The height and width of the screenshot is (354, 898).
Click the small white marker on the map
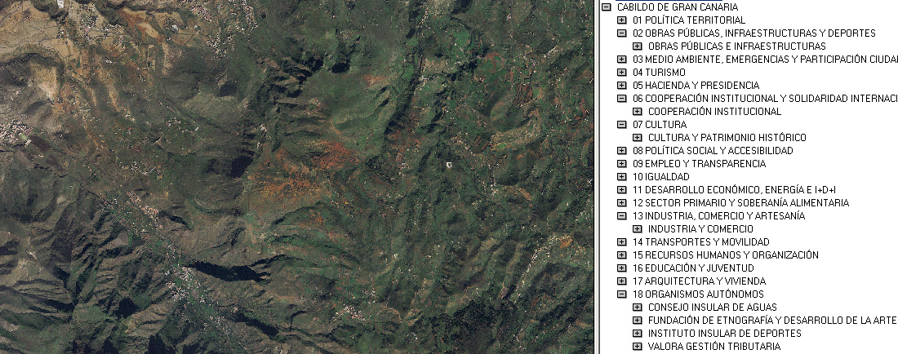(449, 165)
